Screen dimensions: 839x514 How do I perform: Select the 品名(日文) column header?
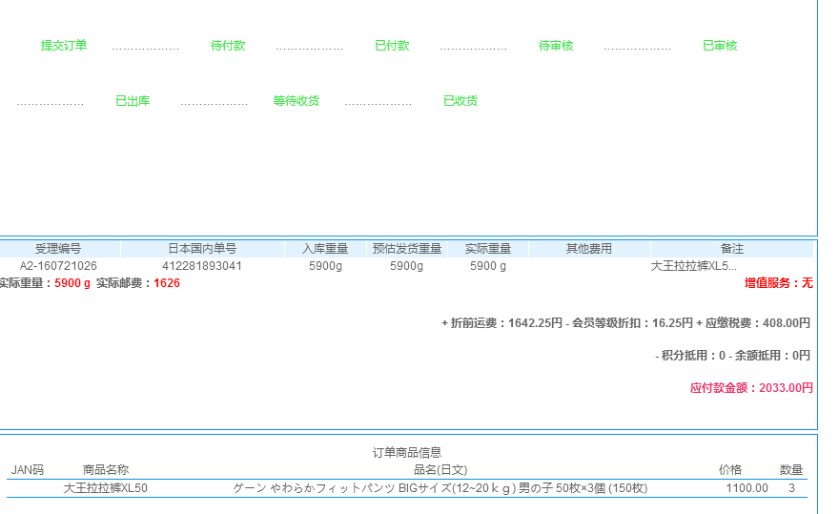click(x=440, y=470)
